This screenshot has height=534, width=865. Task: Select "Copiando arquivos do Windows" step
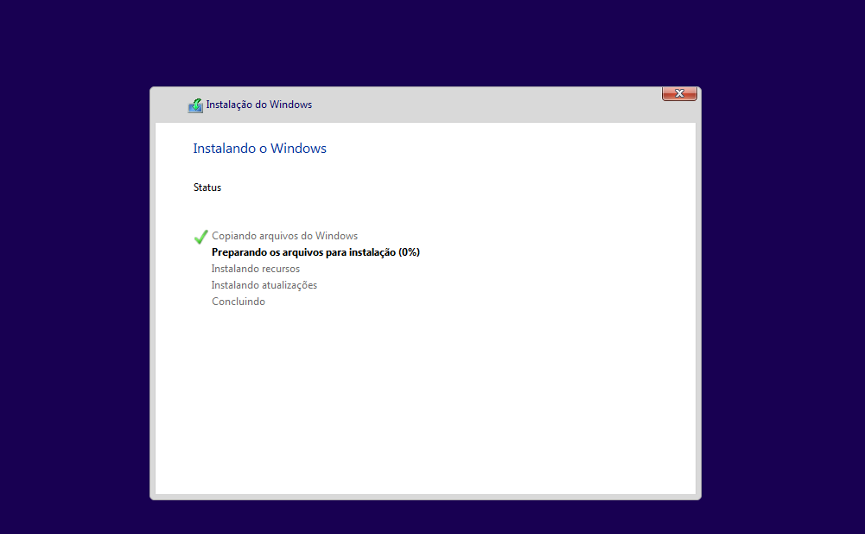(x=284, y=236)
